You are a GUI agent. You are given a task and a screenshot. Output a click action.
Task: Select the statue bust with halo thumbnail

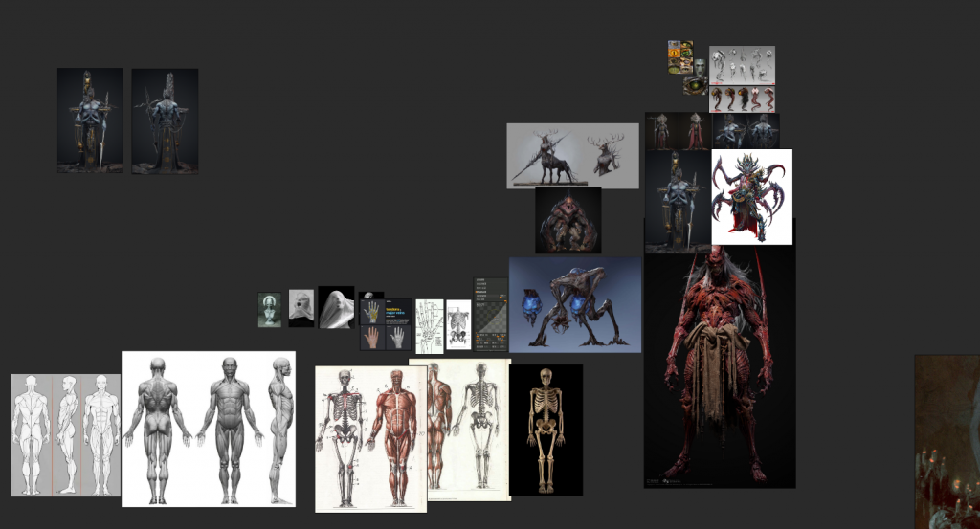[x=270, y=310]
